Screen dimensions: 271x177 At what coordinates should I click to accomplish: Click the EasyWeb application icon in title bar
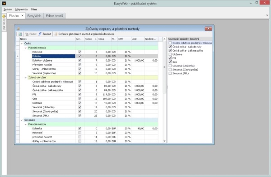coord(4,3)
